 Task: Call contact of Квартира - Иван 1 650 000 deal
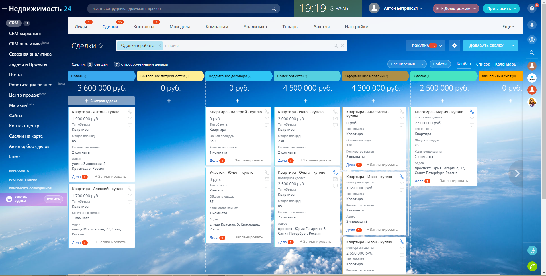pyautogui.click(x=402, y=177)
